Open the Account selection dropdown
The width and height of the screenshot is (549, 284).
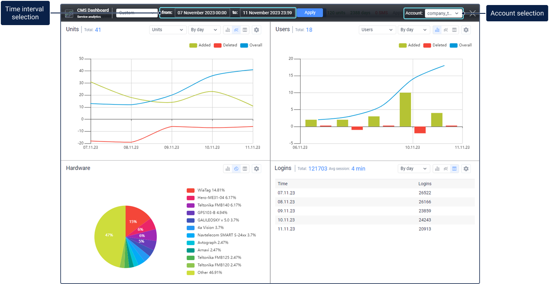click(443, 13)
